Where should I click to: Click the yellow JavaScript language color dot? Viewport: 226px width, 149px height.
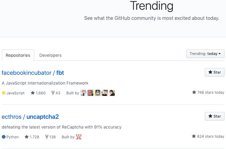pos(4,93)
